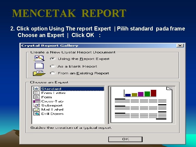
Task: Select Standard in the expert list
Action: coord(72,89)
